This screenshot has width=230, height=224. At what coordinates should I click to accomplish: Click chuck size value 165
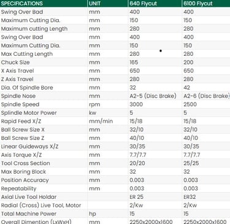coord(134,62)
